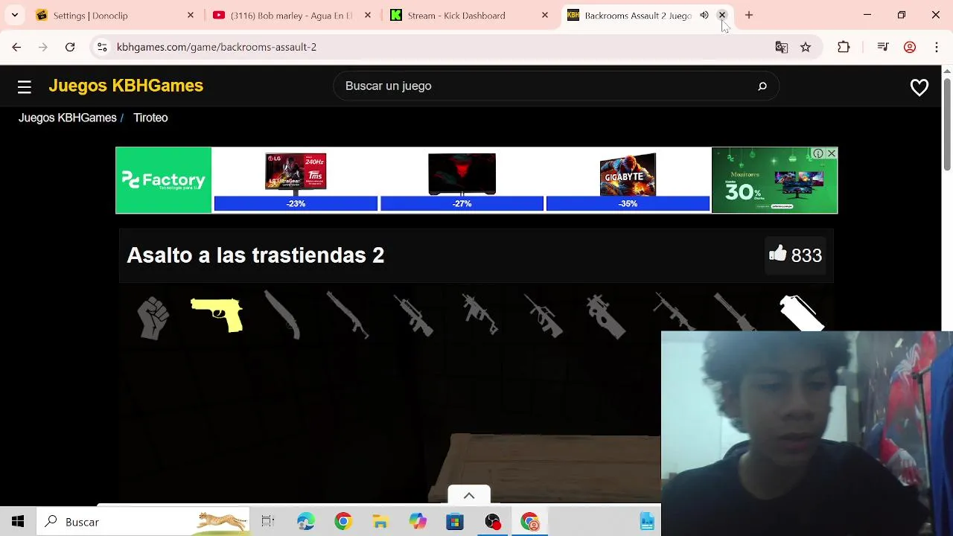Open Chrome's three-dot menu

[x=937, y=47]
